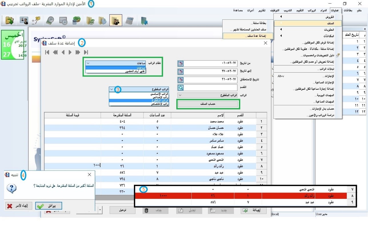The height and width of the screenshot is (230, 368).
Task: Click the ترحيل button
Action: pyautogui.click(x=123, y=210)
